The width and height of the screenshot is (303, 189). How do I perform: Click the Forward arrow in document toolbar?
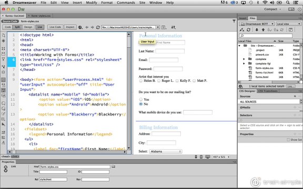click(93, 27)
